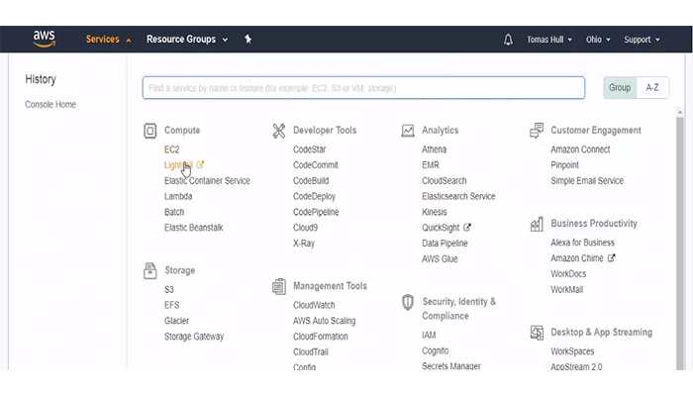Open the Batch service
This screenshot has height=396, width=693.
[174, 212]
